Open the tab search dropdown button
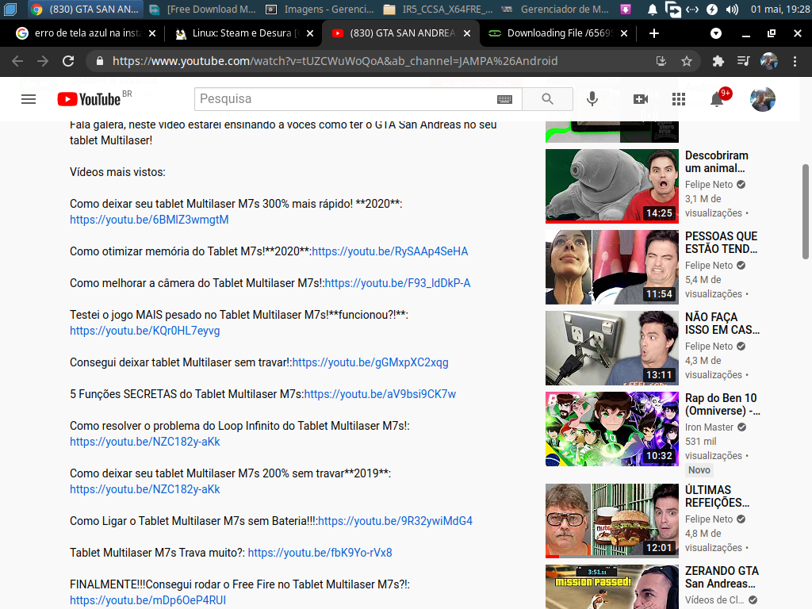The height and width of the screenshot is (609, 812). (716, 33)
